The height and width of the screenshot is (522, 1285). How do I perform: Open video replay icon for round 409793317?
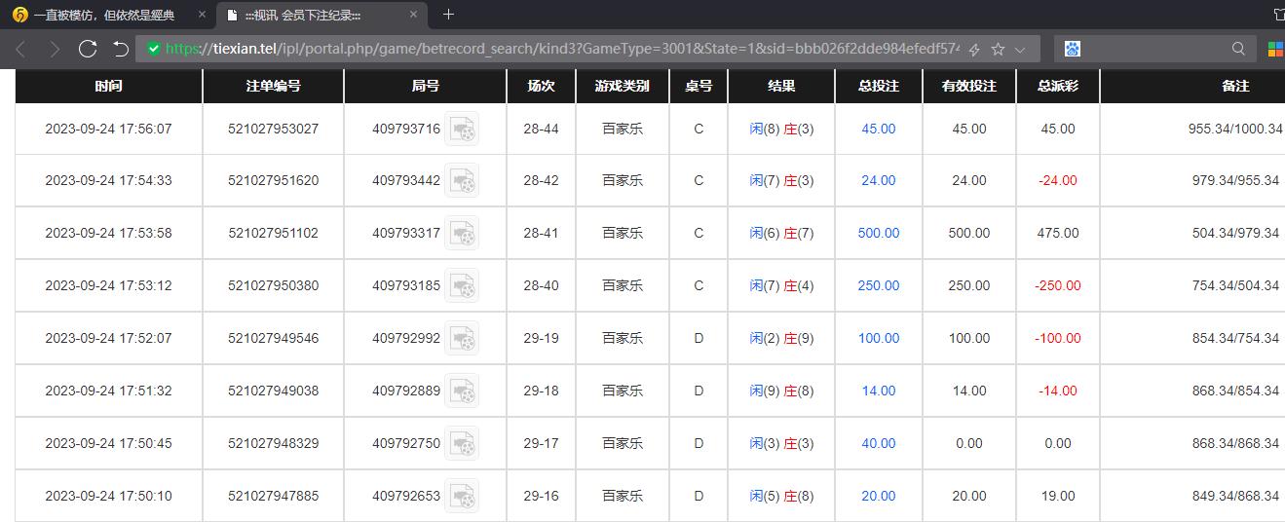(x=462, y=234)
